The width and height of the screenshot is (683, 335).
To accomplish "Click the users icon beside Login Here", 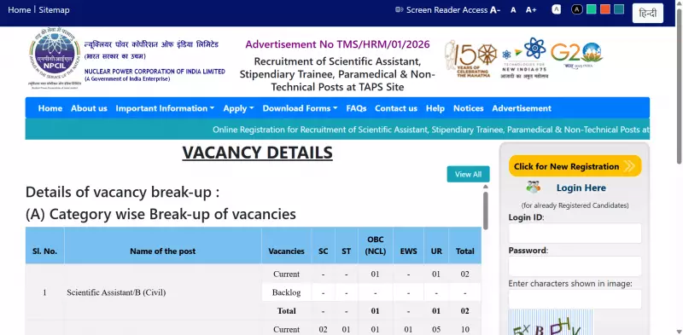I will (533, 187).
